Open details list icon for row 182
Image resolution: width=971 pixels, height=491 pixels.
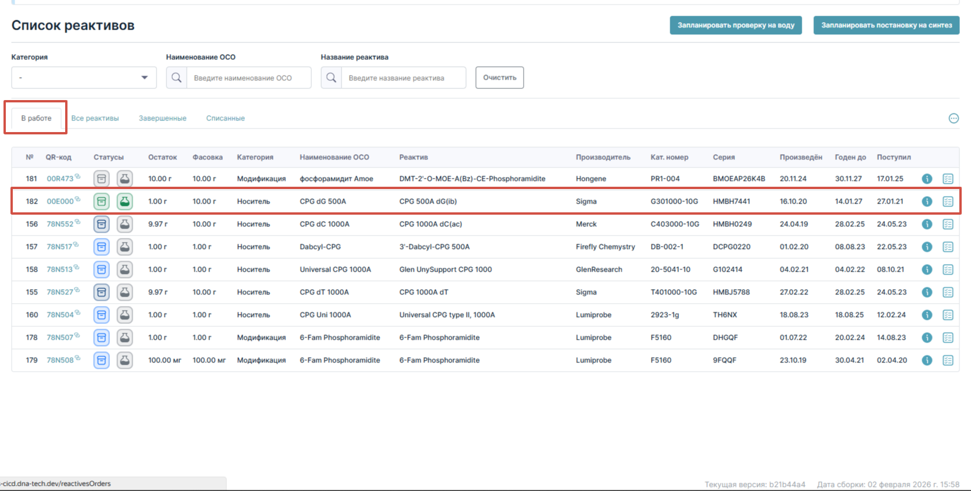pos(948,201)
